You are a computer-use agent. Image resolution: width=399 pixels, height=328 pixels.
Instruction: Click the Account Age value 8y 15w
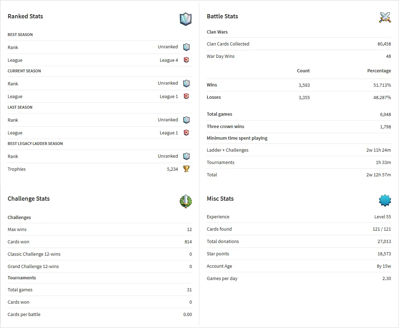[384, 266]
